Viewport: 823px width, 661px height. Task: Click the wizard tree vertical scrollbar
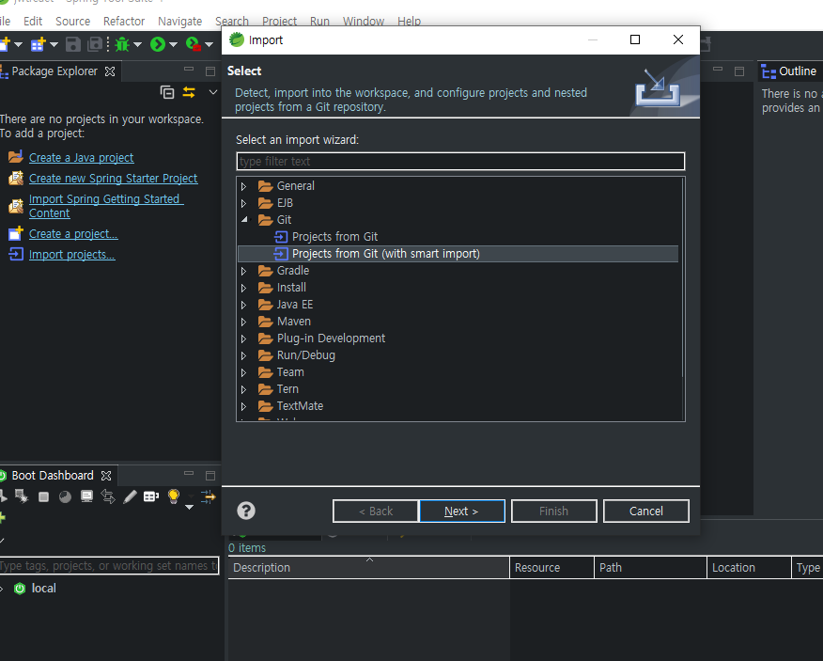[682, 277]
